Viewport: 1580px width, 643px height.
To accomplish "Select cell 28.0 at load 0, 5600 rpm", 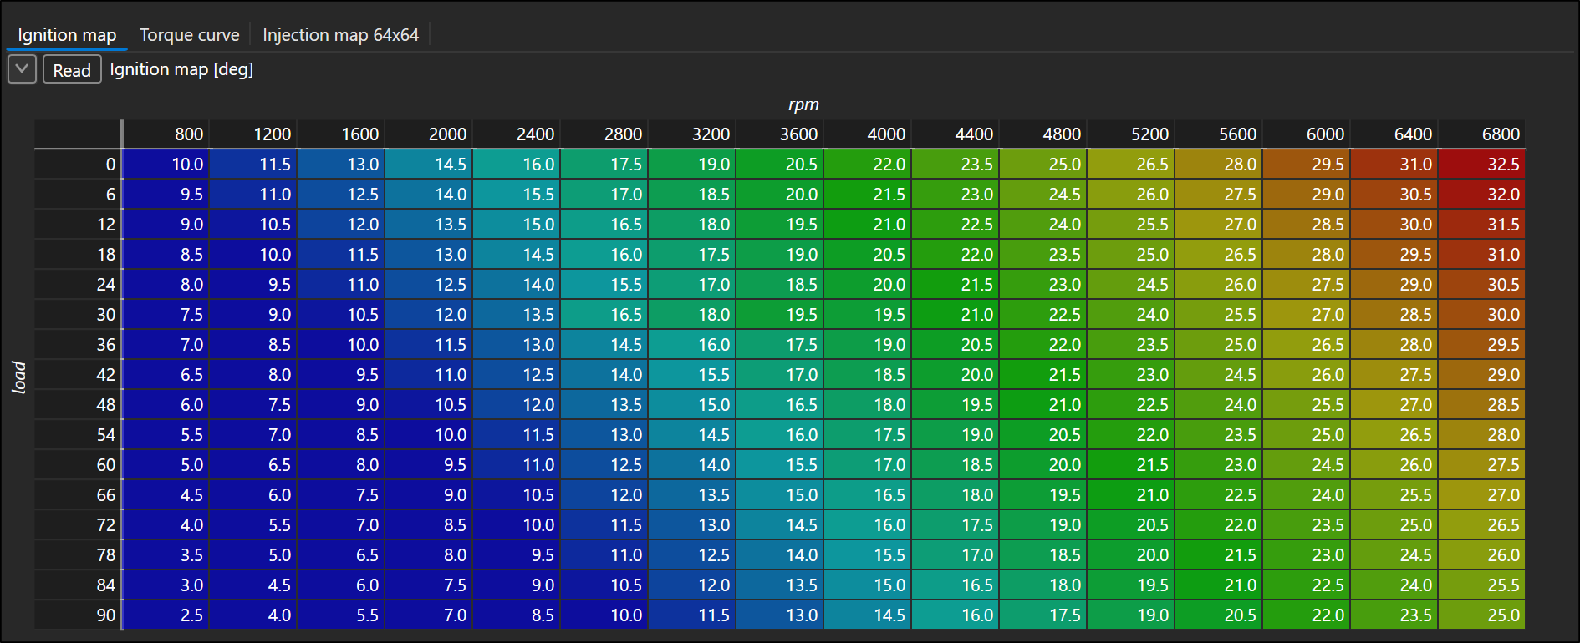I will (1219, 165).
